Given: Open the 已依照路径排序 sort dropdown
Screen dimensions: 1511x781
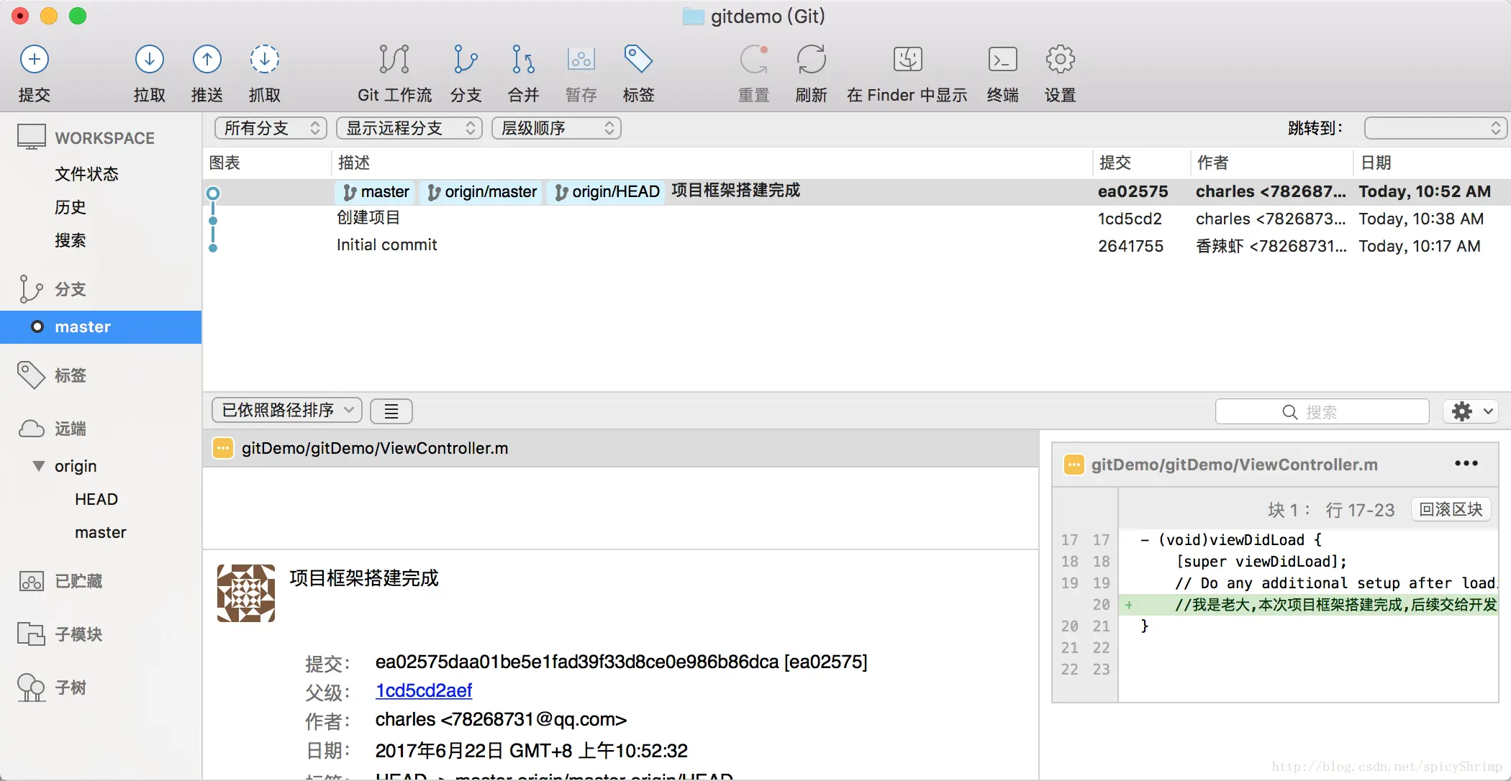Looking at the screenshot, I should (286, 411).
